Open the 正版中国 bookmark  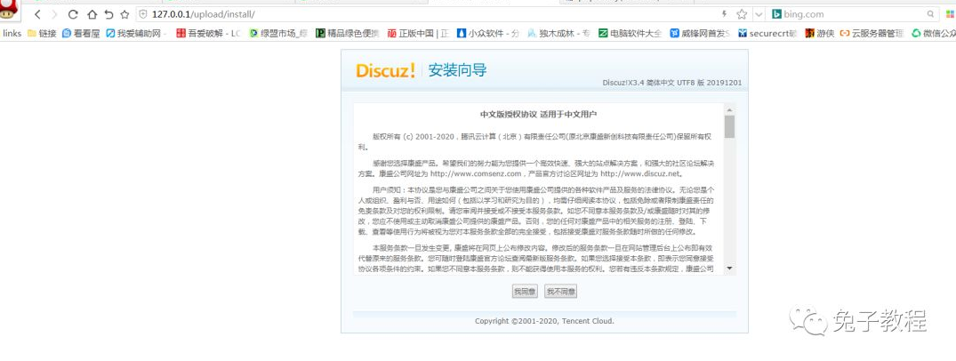coord(419,34)
